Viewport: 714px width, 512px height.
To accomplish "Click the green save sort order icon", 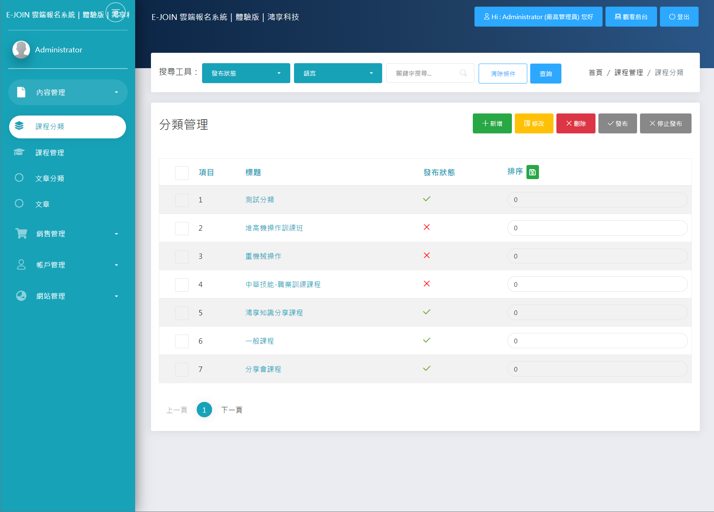I will [532, 172].
